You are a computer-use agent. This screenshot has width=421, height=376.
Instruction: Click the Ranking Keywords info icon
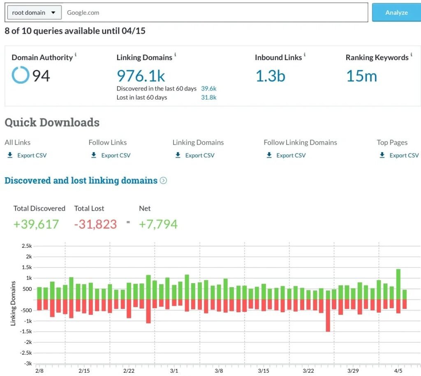412,55
